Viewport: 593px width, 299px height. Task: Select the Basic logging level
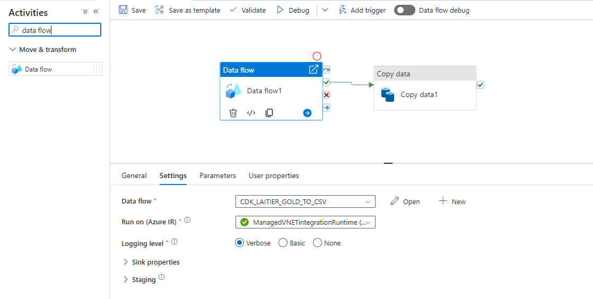click(283, 243)
